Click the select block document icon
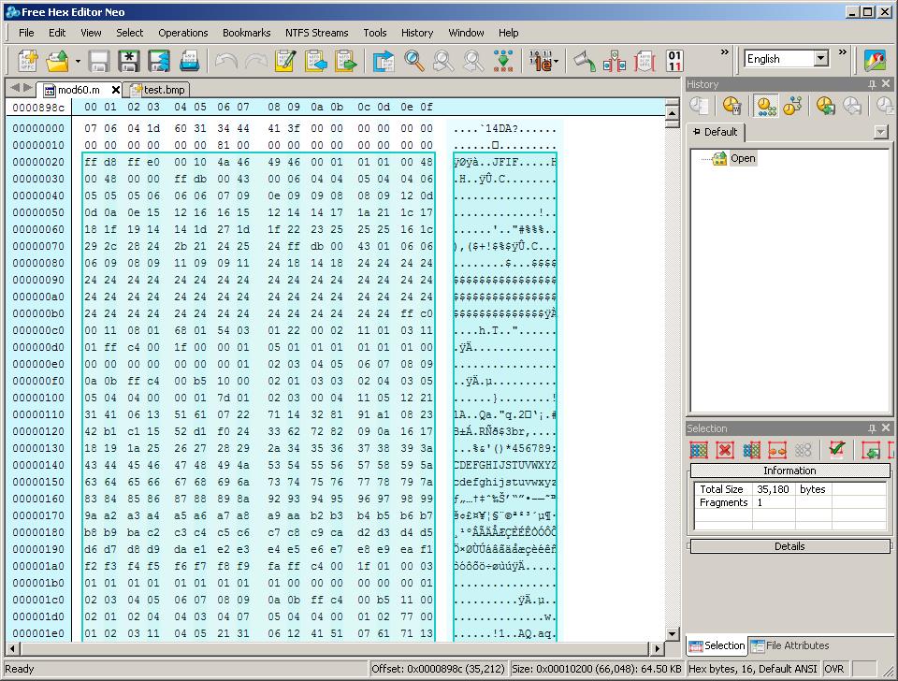Viewport: 898px width, 681px height. pyautogui.click(x=645, y=60)
